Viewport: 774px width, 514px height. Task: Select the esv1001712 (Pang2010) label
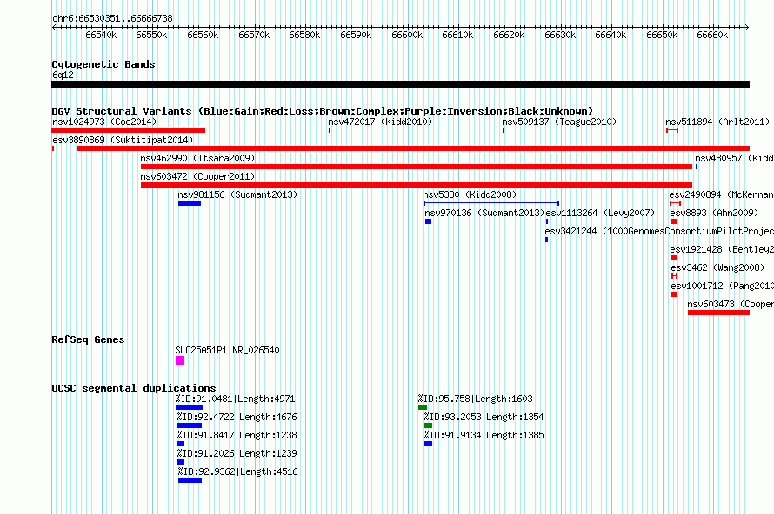[722, 286]
